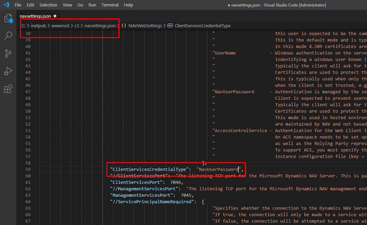367x225 pixels.
Task: Click the "NavUserPassword text on line 47
Action: (x=233, y=92)
